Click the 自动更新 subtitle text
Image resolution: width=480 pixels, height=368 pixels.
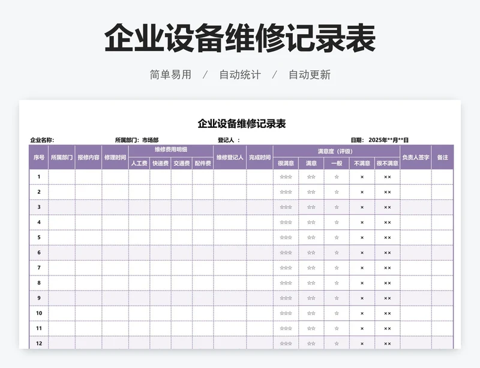(310, 75)
